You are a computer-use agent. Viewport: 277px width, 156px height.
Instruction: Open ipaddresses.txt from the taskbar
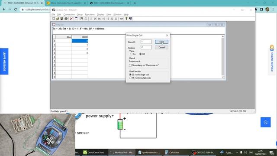point(149,153)
